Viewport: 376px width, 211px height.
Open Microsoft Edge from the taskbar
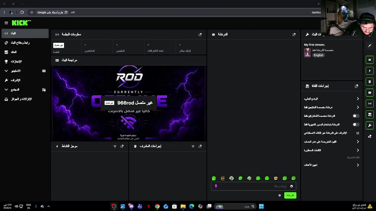point(192,206)
